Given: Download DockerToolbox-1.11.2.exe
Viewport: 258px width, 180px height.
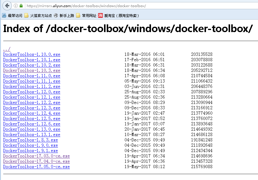Looking at the screenshot, I should pos(32,86).
